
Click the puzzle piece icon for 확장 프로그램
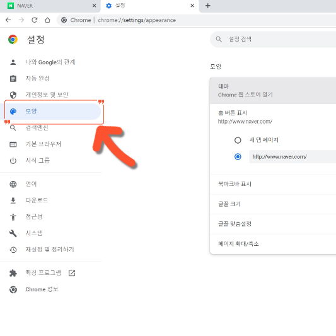(x=13, y=273)
